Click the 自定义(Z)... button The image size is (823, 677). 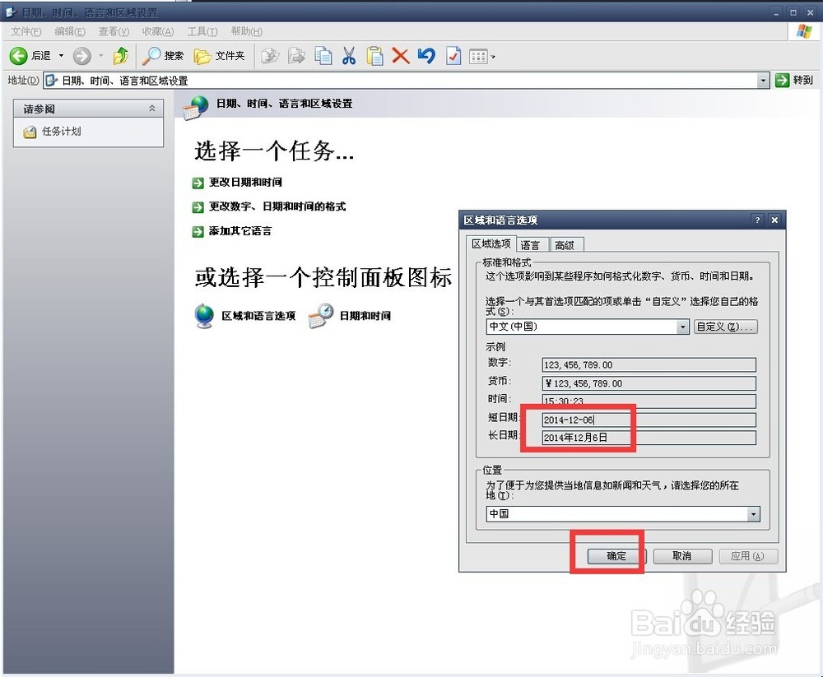click(x=725, y=327)
